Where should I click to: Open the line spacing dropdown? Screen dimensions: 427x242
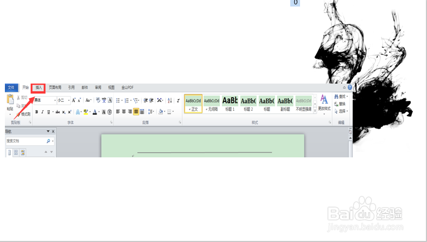tap(151, 112)
